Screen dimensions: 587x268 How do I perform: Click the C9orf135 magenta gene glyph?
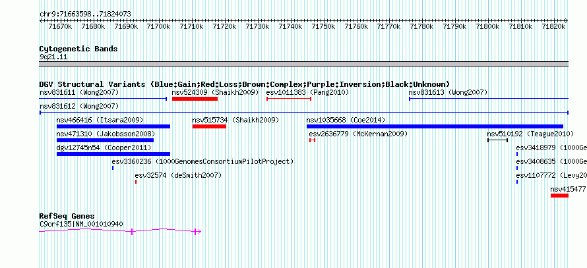click(120, 231)
